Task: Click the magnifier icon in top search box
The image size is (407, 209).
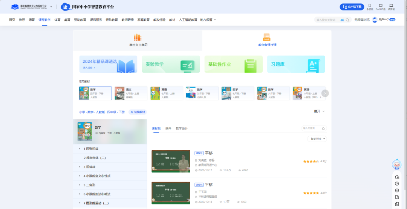Action: tap(347, 20)
